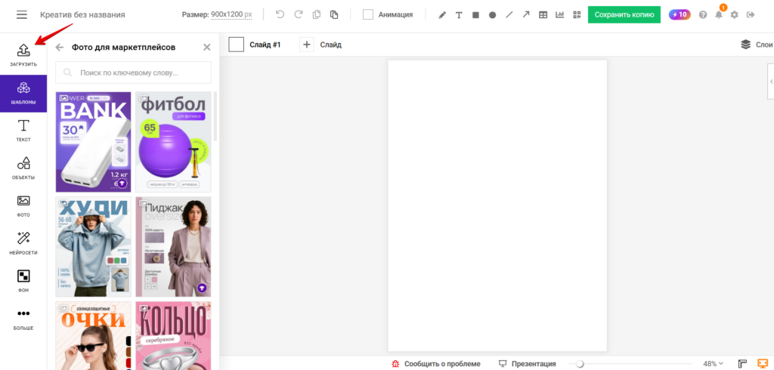This screenshot has width=774, height=370.
Task: Click the credits badge showing 10
Action: (680, 15)
